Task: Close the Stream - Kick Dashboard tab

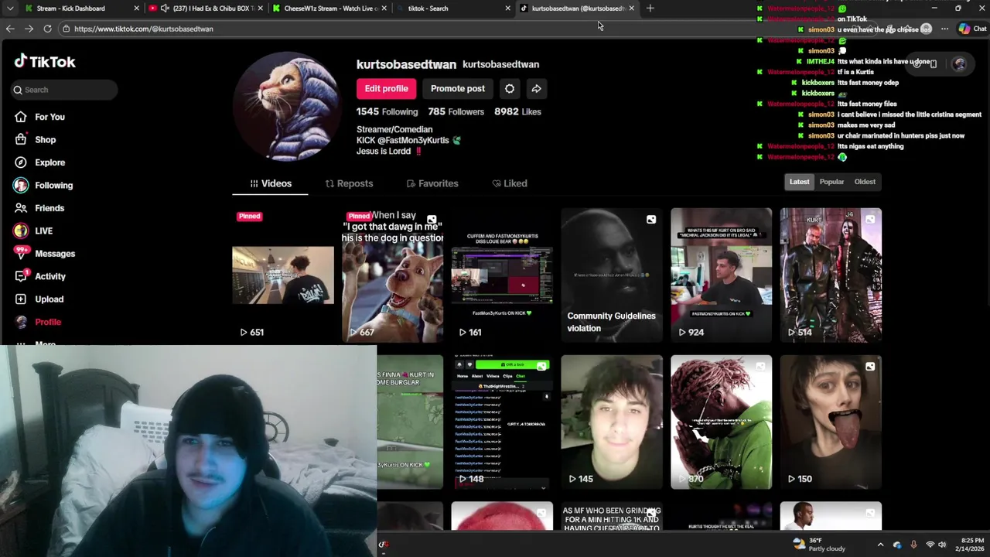Action: click(x=137, y=9)
